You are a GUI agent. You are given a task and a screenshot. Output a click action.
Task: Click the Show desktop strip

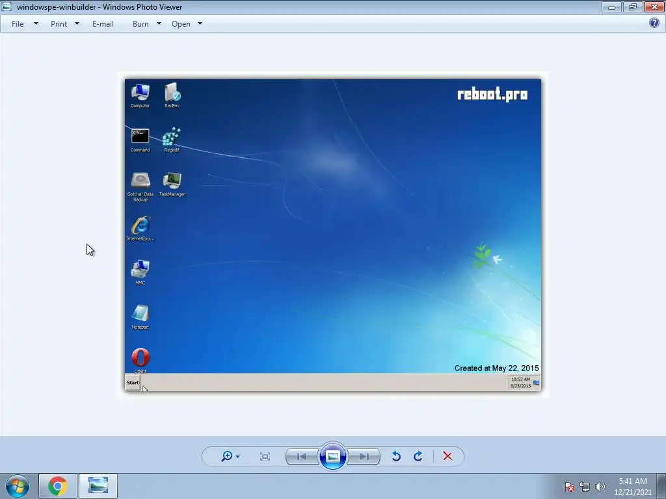661,486
